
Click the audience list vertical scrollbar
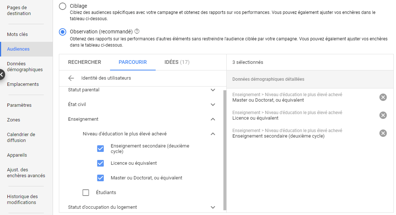(224, 147)
